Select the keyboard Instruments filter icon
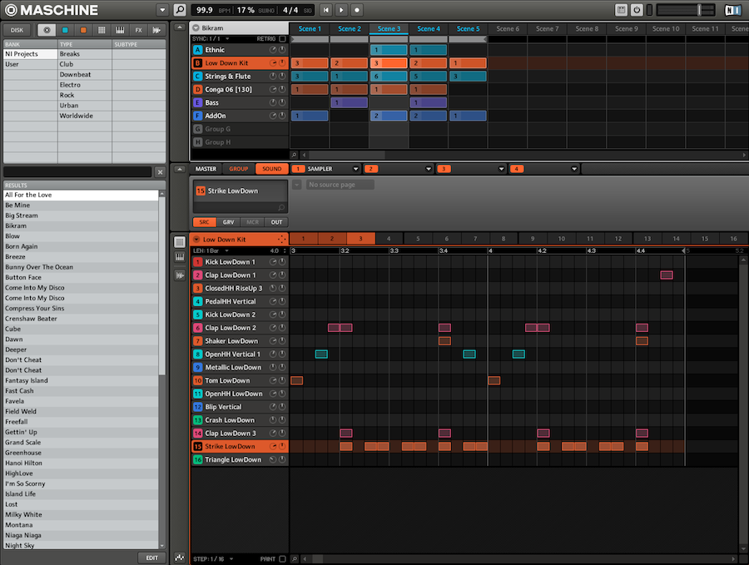Screen dimensions: 749x565 point(120,30)
